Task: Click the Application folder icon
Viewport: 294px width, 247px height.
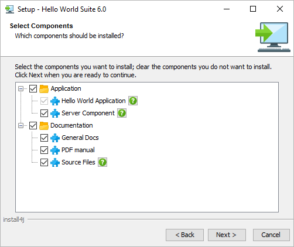Action: tap(44, 88)
